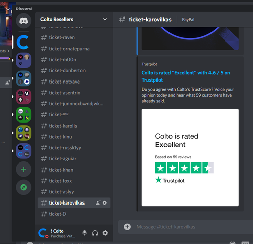The width and height of the screenshot is (253, 244).
Task: Mute the microphone in user panel
Action: coord(85,233)
